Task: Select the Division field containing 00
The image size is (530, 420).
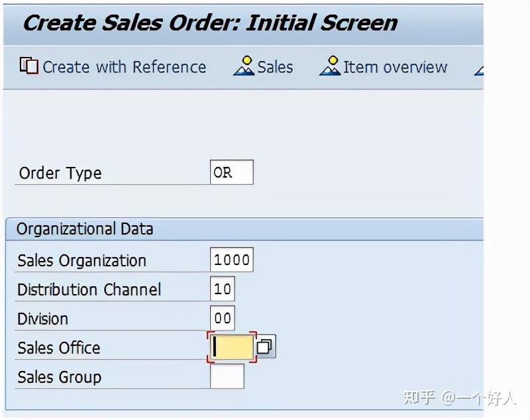Action: tap(226, 318)
